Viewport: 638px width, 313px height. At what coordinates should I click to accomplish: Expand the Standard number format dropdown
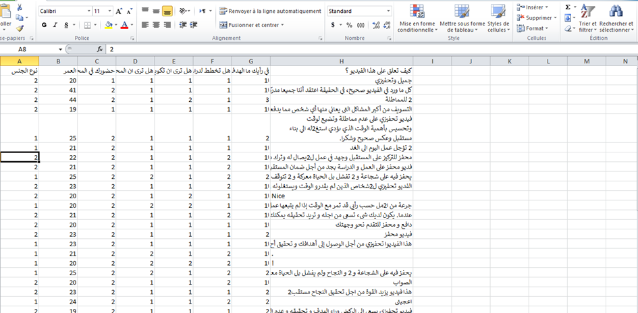[x=388, y=11]
